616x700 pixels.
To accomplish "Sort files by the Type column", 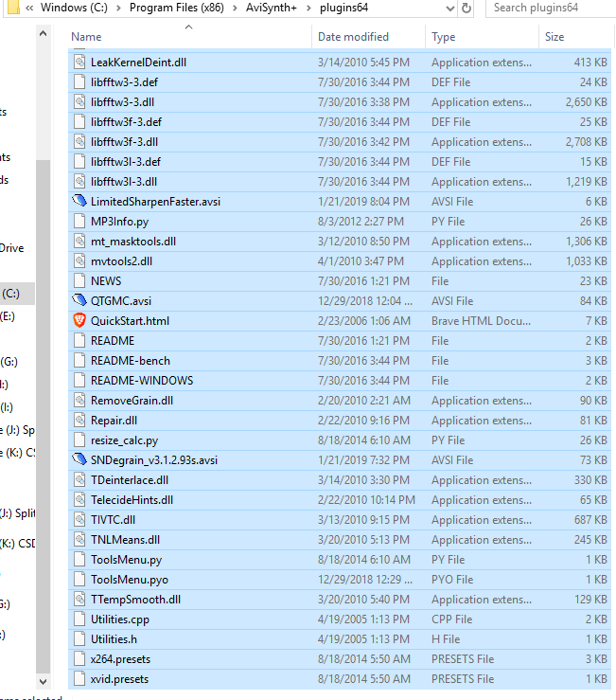I will (x=444, y=37).
